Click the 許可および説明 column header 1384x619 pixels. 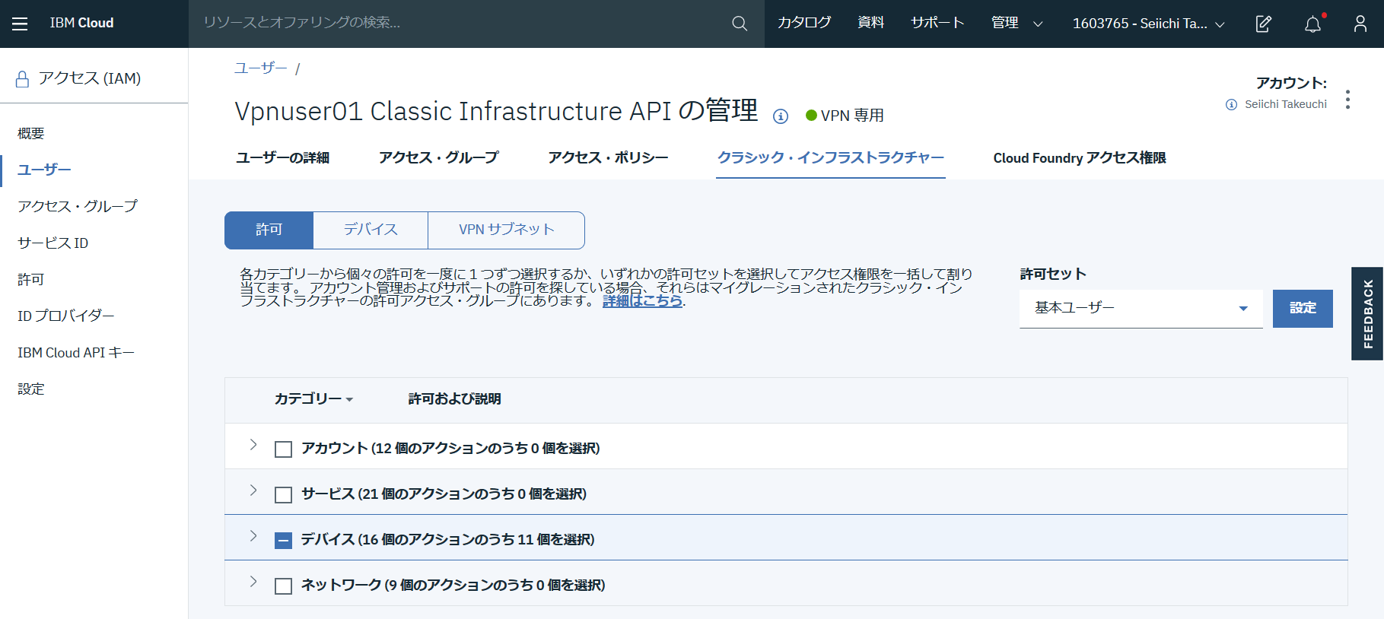coord(454,398)
